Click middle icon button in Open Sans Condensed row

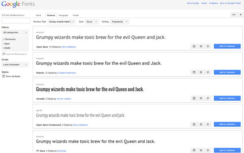coord(201,124)
